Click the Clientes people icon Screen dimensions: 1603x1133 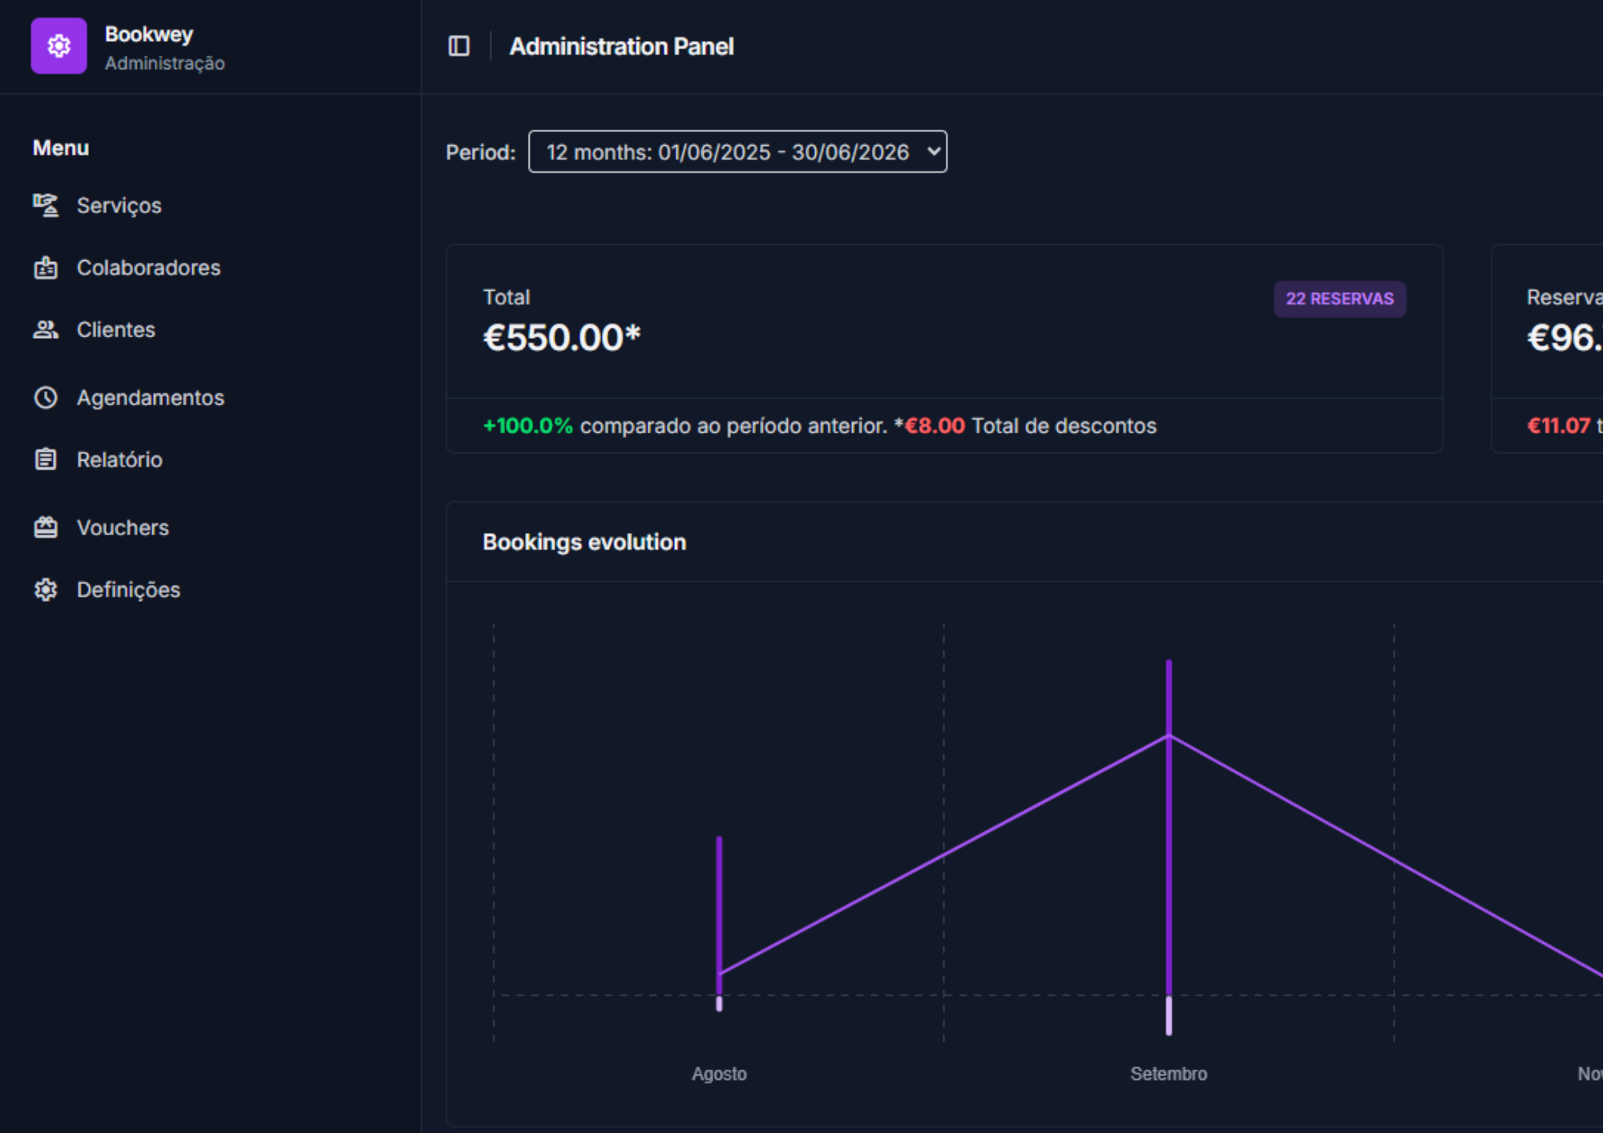(x=46, y=329)
